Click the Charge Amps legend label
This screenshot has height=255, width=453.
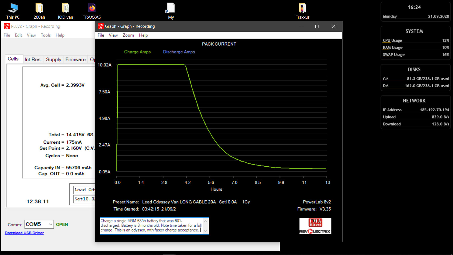coord(137,52)
